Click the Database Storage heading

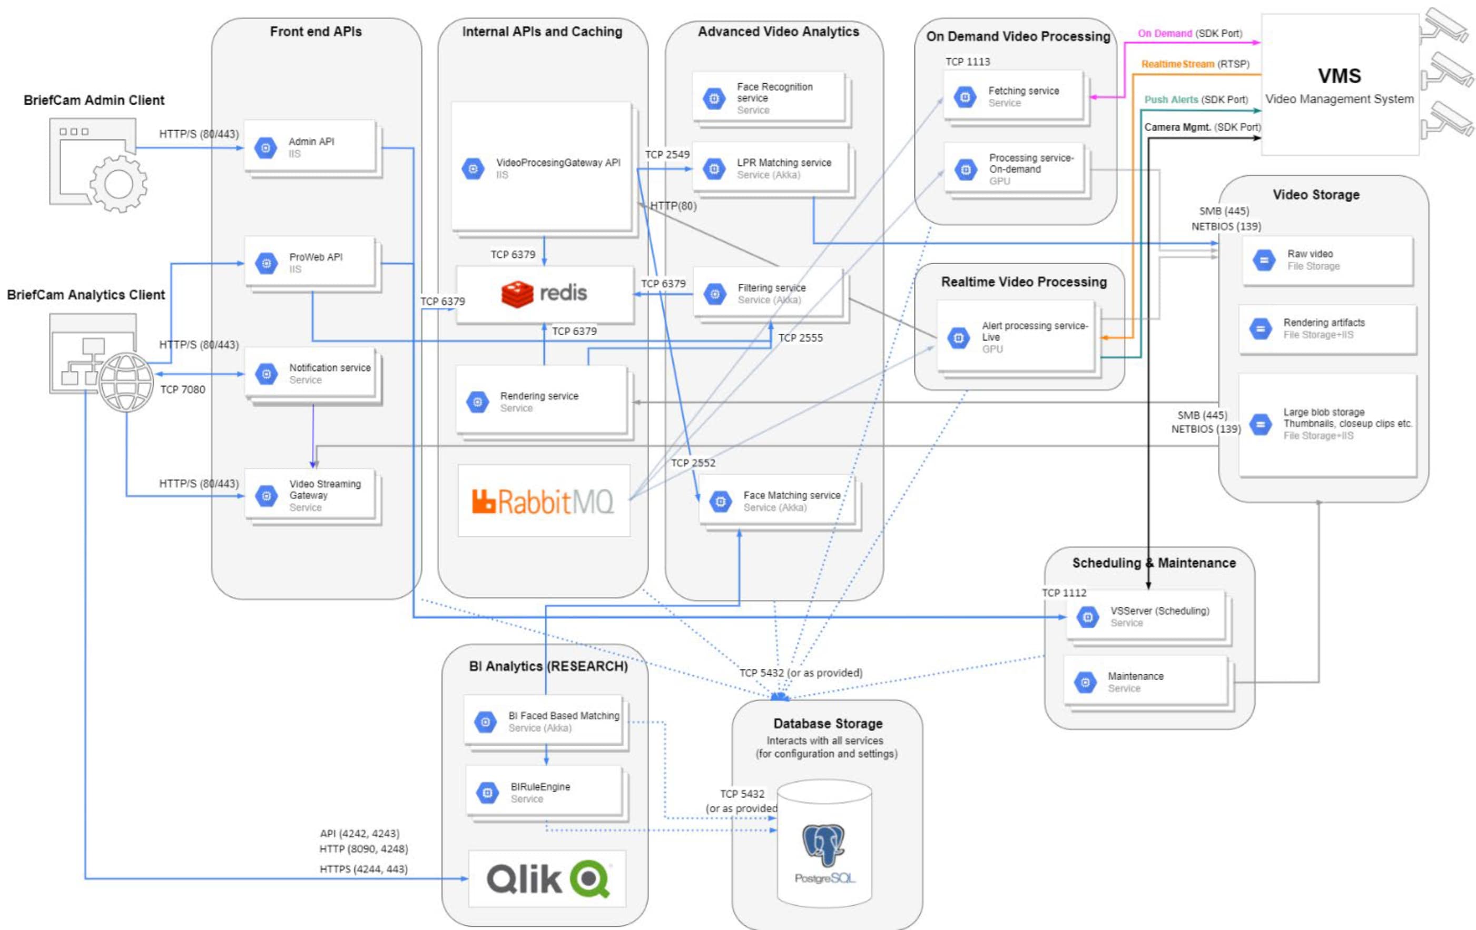828,724
